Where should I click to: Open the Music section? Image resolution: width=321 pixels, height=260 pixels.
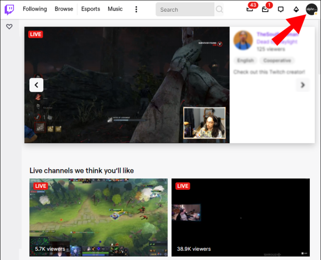click(115, 9)
